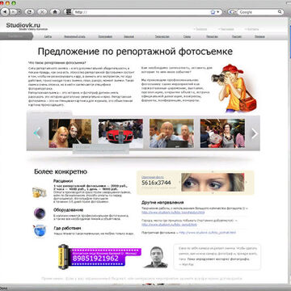
Task: Click the Расценки heading
Action: (x=63, y=181)
